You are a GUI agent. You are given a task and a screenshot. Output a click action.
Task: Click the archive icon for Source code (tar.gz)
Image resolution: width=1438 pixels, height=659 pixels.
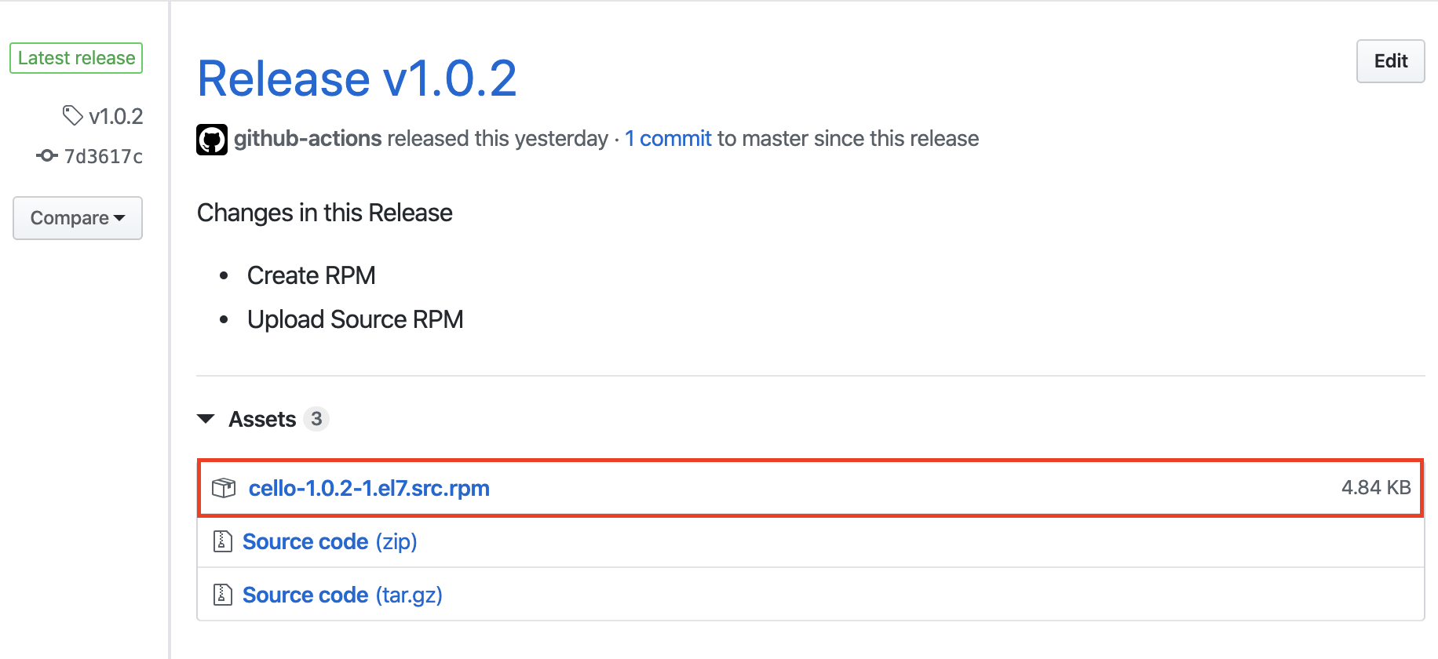(223, 595)
